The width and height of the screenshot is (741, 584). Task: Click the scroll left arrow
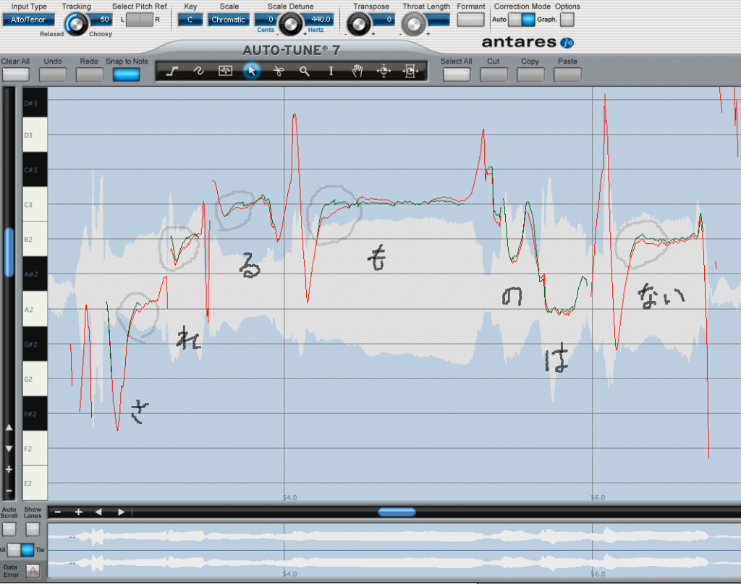tap(98, 512)
